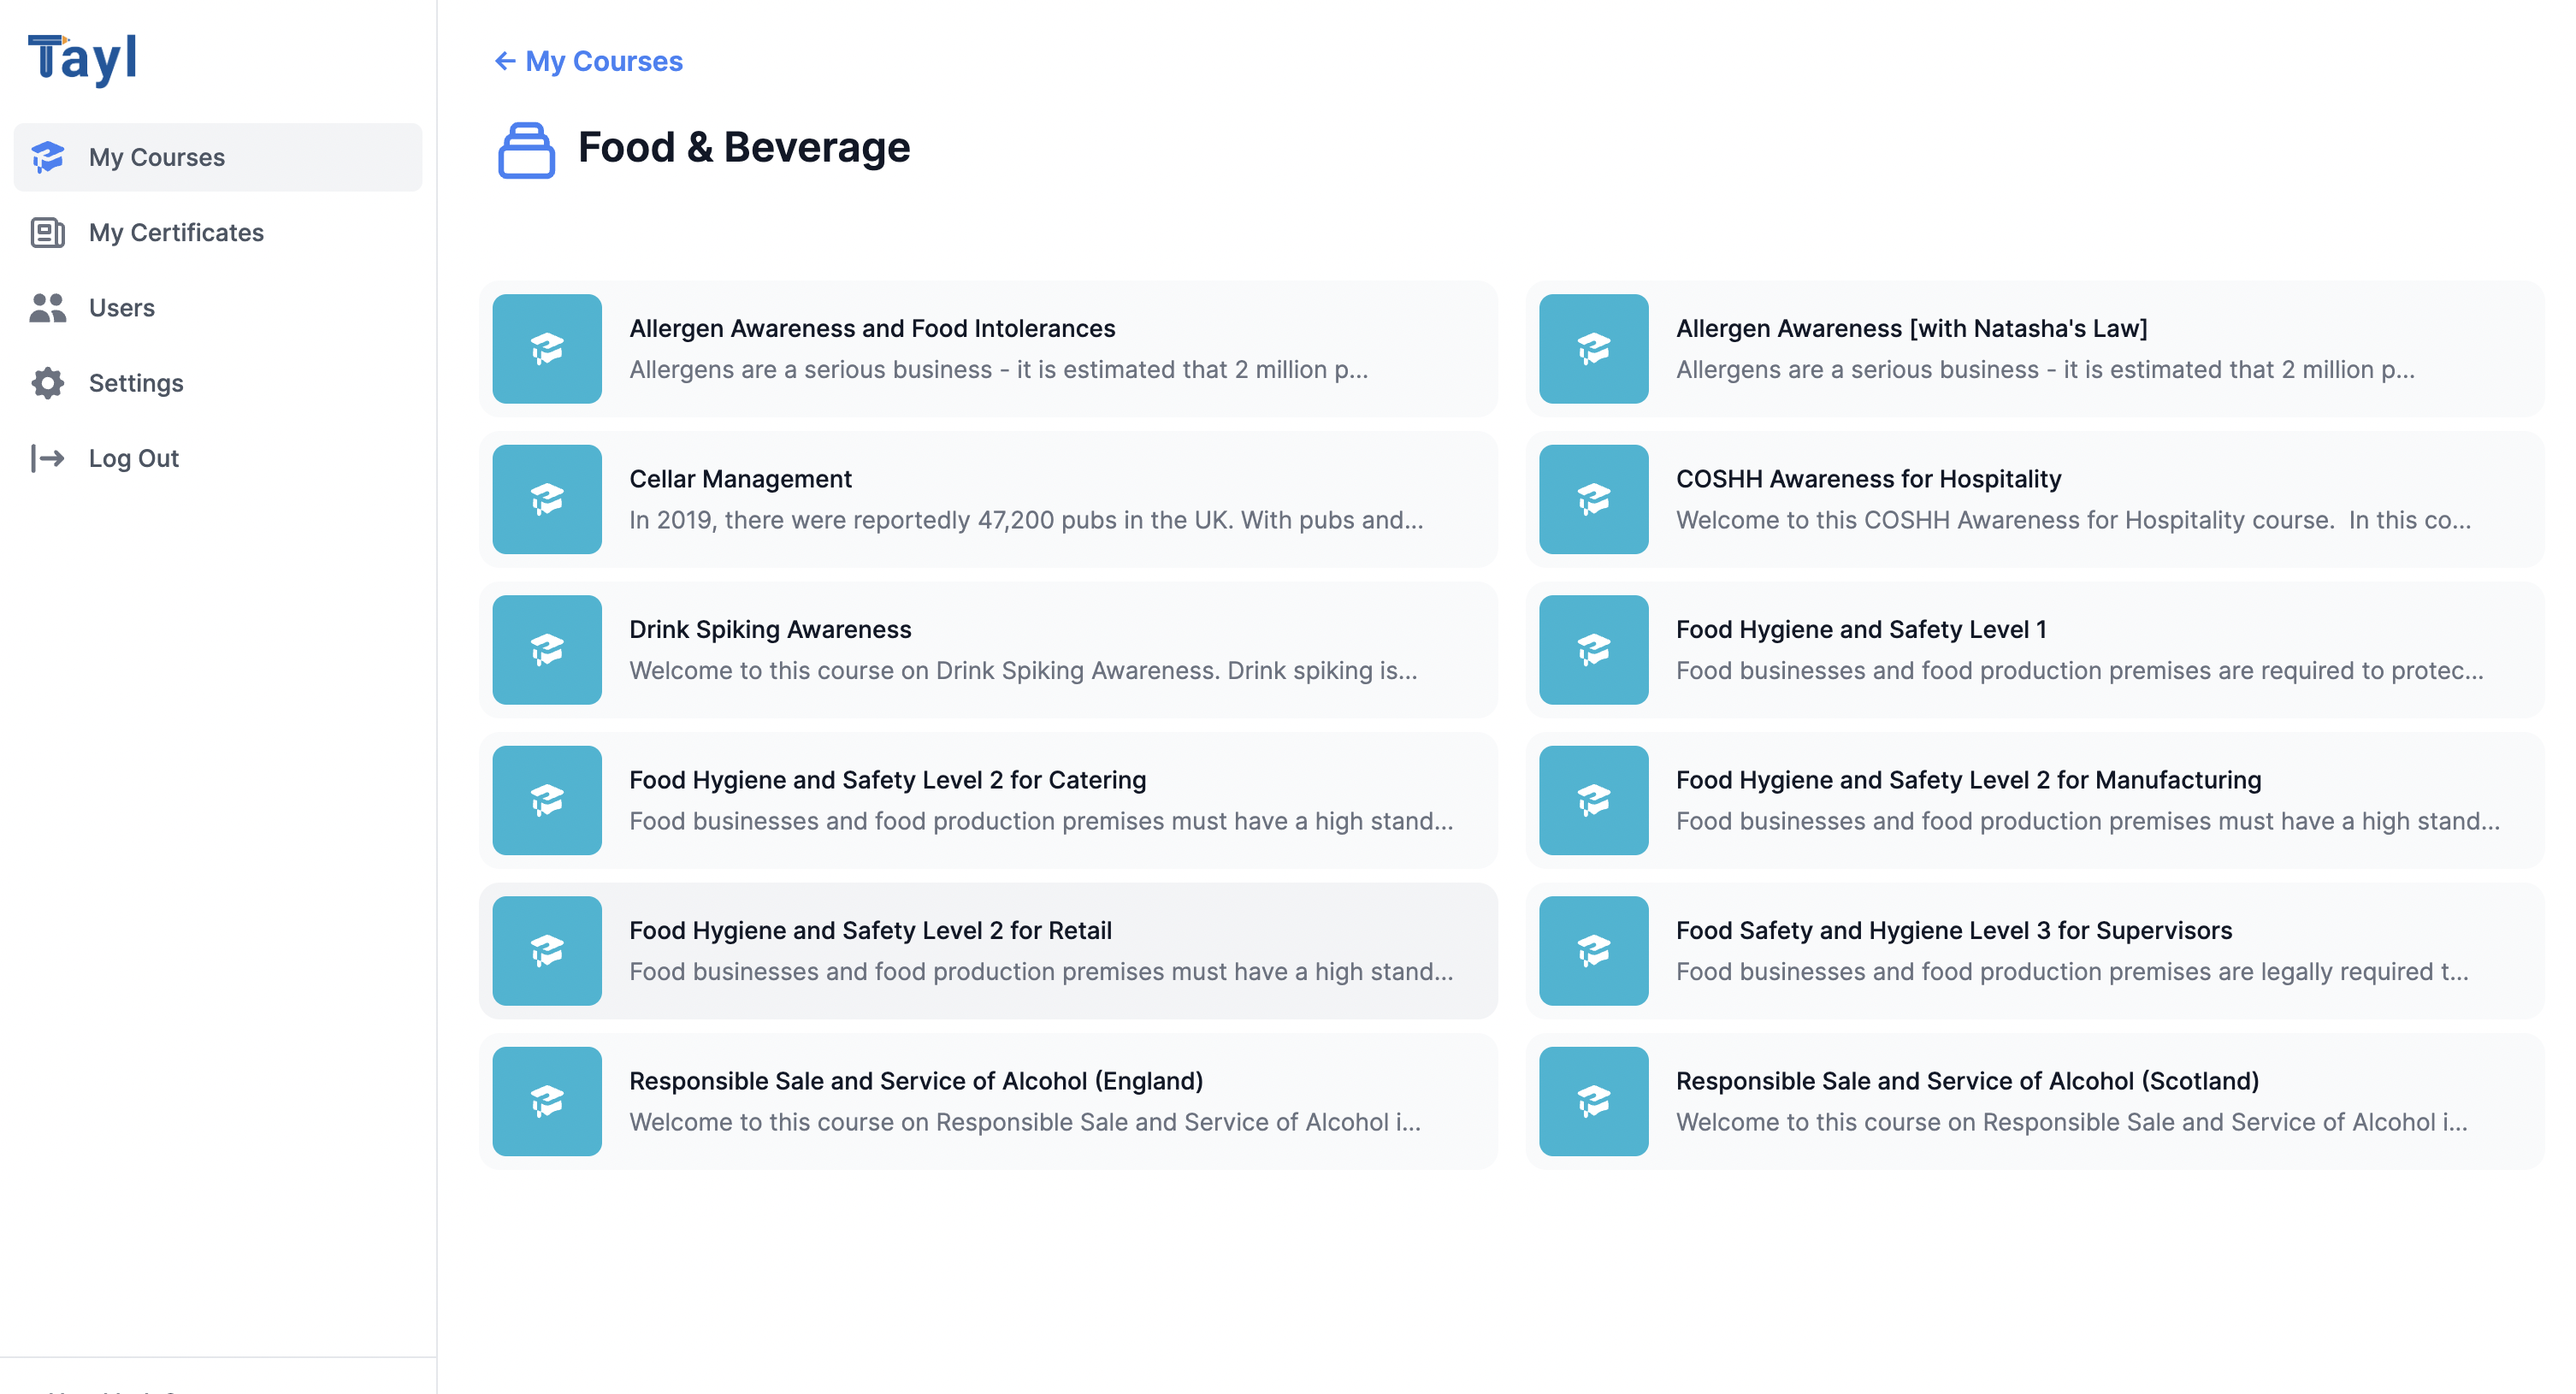The height and width of the screenshot is (1394, 2576).
Task: Open Food Hygiene and Safety Level 1
Action: pyautogui.click(x=1861, y=630)
